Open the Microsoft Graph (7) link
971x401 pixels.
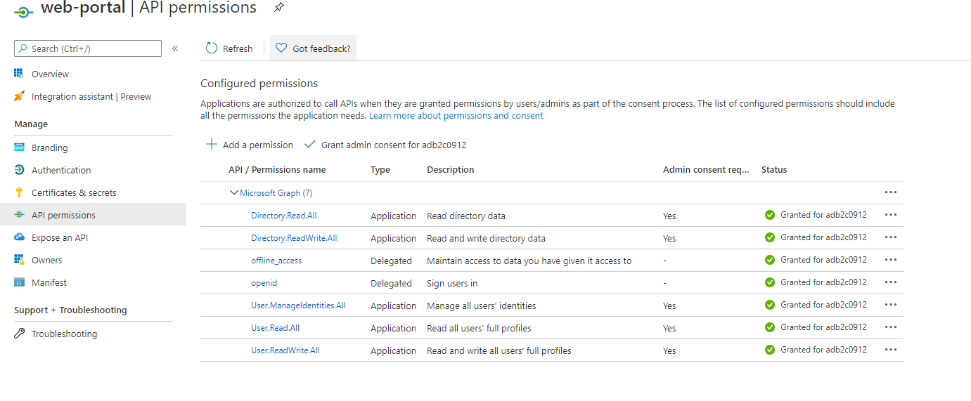(276, 192)
